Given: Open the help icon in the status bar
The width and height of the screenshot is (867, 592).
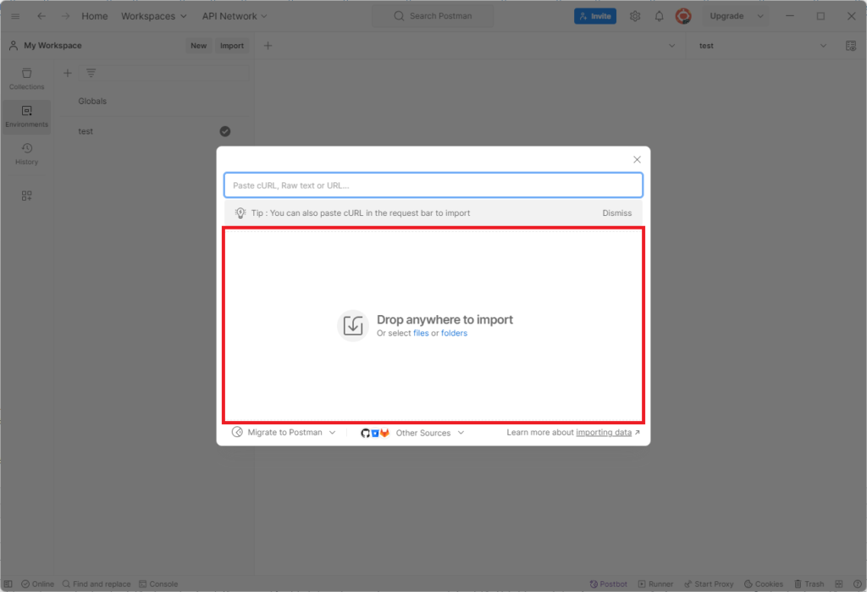Looking at the screenshot, I should coord(857,584).
